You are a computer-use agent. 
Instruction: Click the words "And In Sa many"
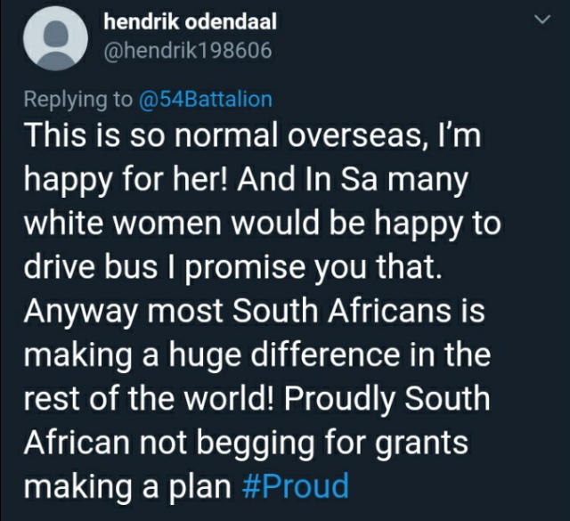coord(353,180)
